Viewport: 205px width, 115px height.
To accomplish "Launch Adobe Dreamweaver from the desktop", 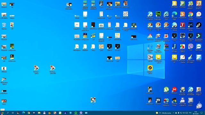I will (x=158, y=16).
